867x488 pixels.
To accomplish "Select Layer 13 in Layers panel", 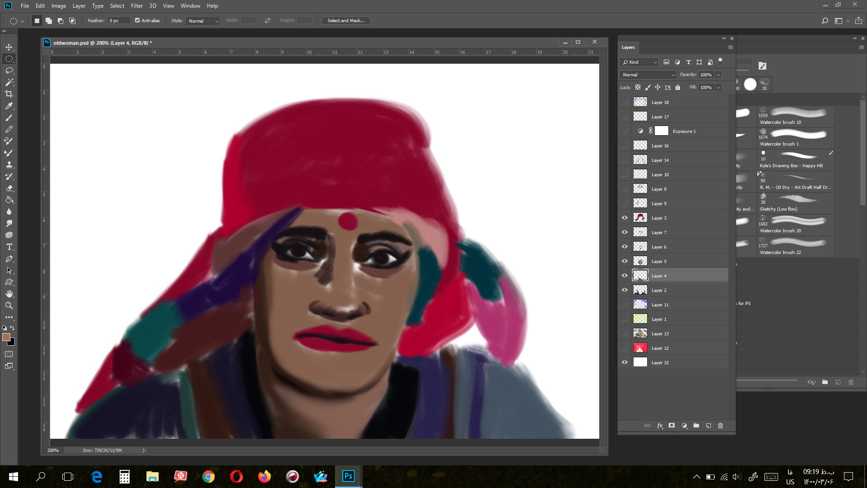I will [x=673, y=333].
